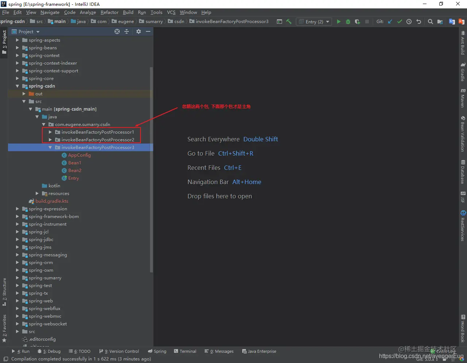
Task: Open the Navigate menu
Action: pyautogui.click(x=50, y=12)
